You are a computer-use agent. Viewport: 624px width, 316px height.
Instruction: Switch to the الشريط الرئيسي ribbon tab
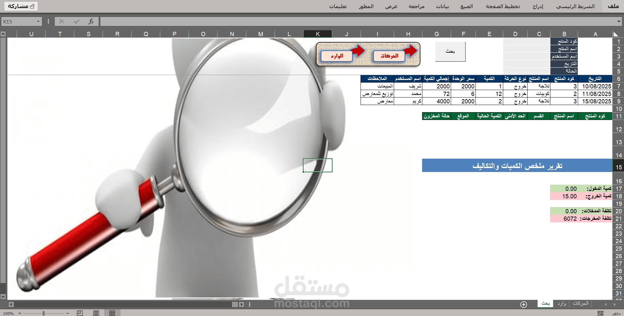point(575,6)
